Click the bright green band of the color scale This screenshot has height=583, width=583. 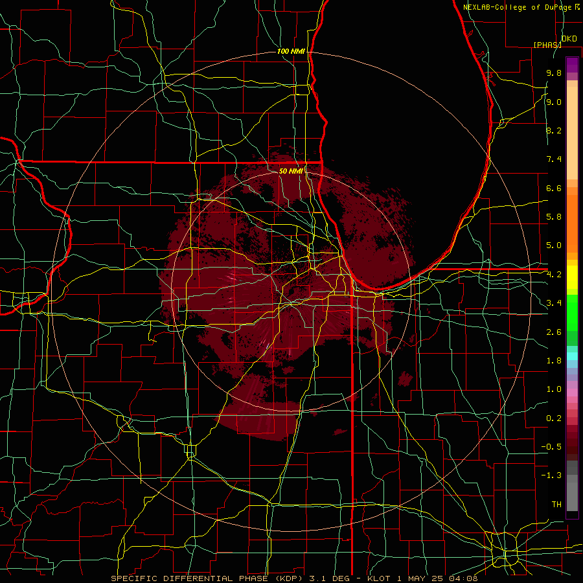(x=572, y=312)
